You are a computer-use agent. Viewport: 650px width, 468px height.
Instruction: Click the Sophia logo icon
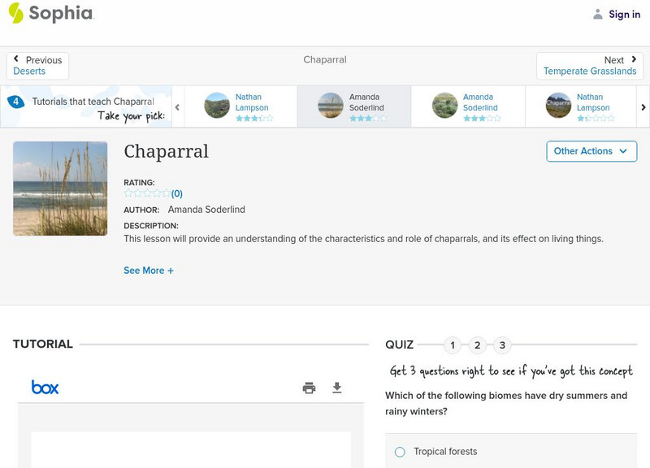pyautogui.click(x=16, y=13)
